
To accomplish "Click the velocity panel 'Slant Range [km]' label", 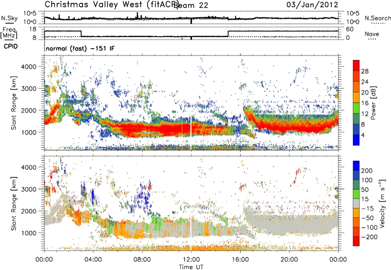I will pos(14,204).
